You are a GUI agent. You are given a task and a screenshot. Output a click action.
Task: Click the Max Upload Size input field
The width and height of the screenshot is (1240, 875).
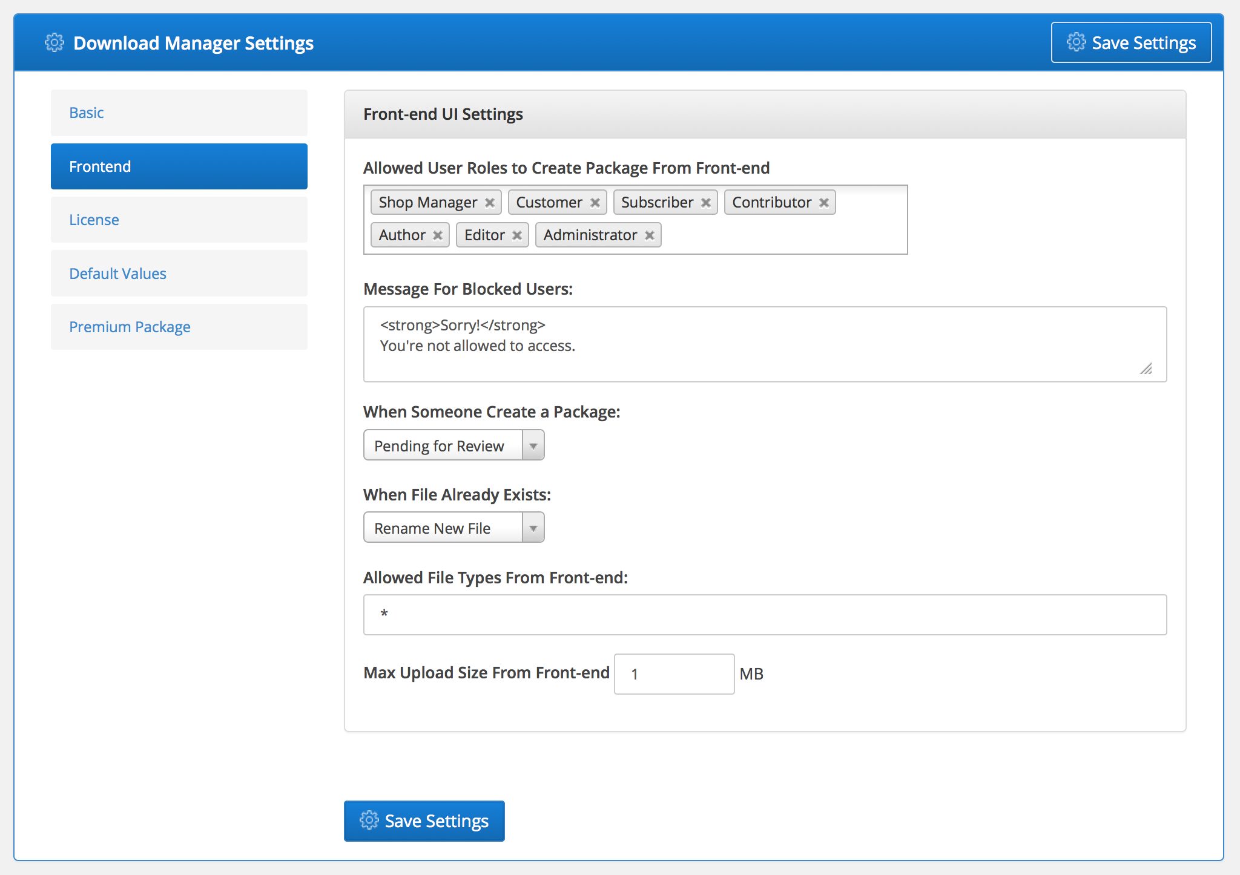(x=674, y=673)
